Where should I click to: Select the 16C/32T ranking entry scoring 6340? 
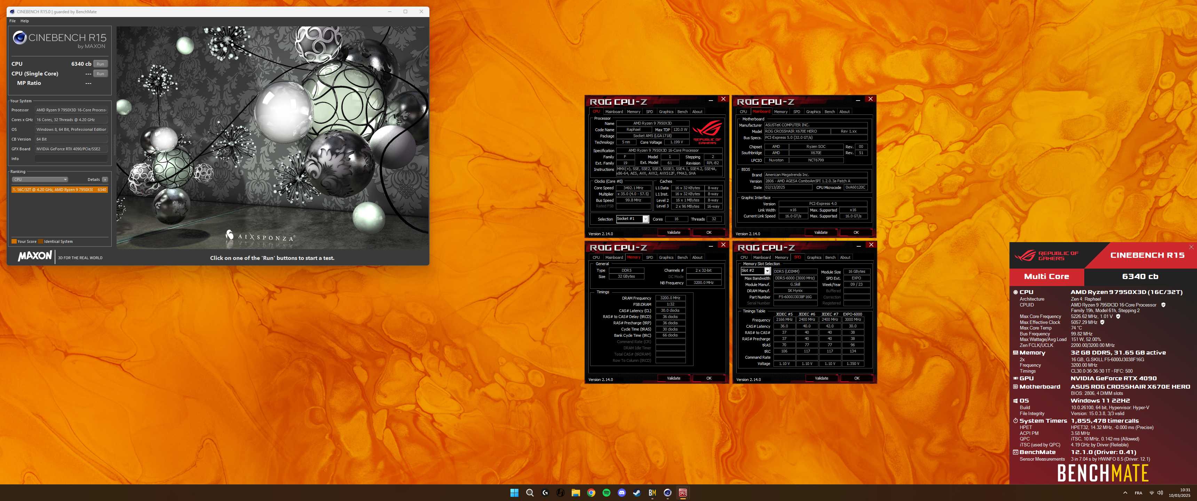point(60,190)
